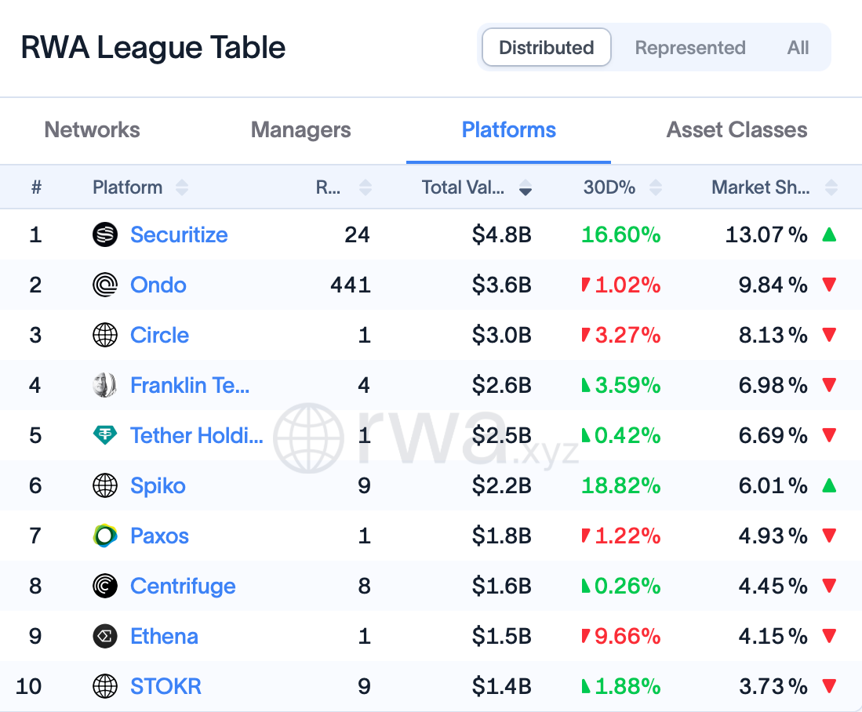Click the Securitize platform logo icon
The image size is (862, 712).
click(104, 234)
